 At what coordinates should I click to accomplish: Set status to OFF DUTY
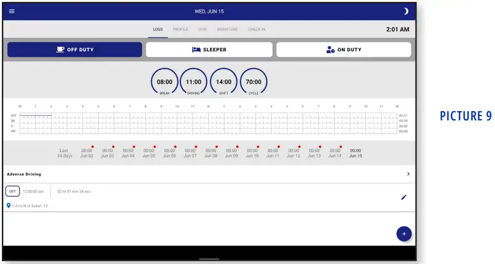pyautogui.click(x=75, y=50)
